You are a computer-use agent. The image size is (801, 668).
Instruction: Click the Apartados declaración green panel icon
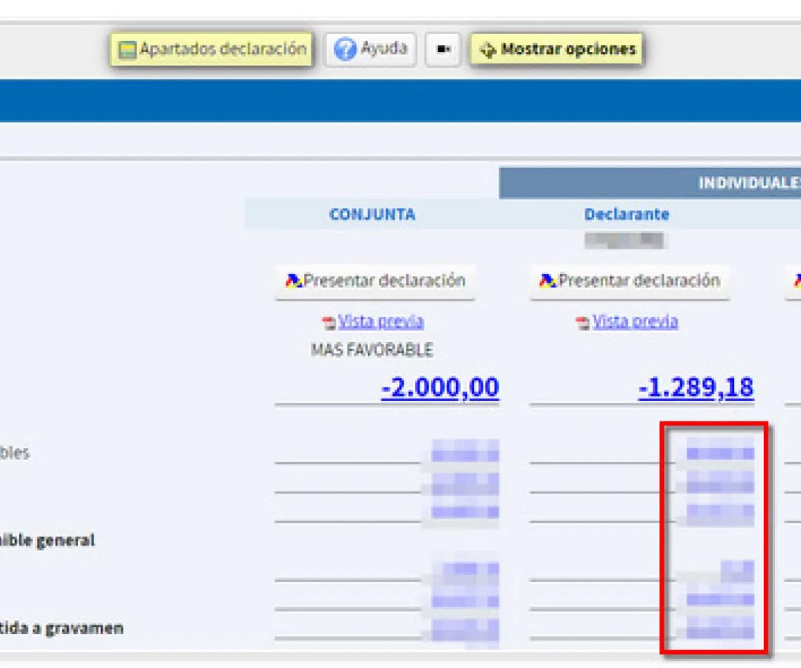click(128, 50)
